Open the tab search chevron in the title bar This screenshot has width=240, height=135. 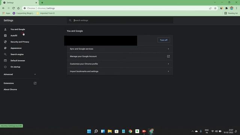215,3
